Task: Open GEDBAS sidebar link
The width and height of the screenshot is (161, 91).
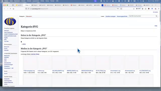Action: (6, 57)
